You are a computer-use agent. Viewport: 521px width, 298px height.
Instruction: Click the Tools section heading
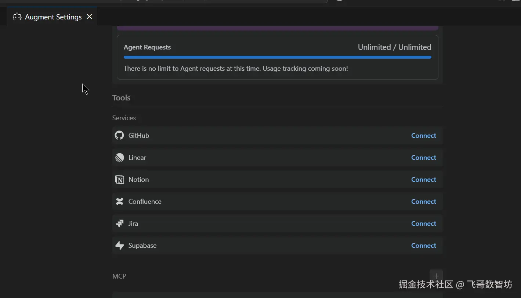point(121,98)
